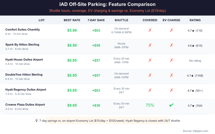Click the 75% covered value for Crowne Plaza

click(150, 105)
